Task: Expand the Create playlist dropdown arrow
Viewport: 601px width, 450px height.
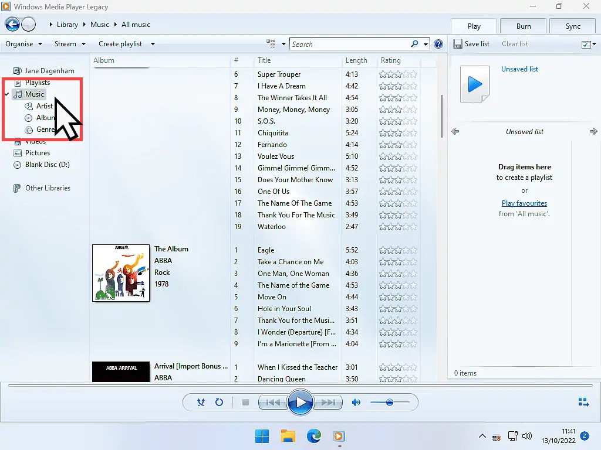Action: pyautogui.click(x=151, y=44)
